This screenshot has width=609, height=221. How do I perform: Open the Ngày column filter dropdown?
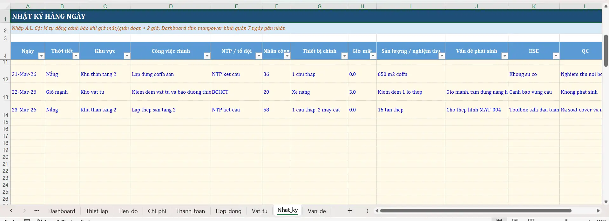(x=41, y=56)
